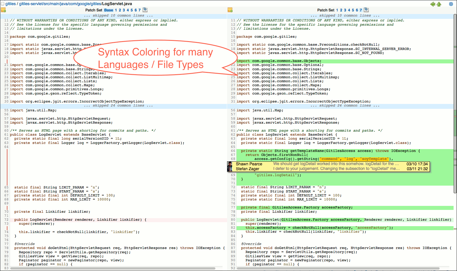Select patch set 3 on the left pane

123,9
